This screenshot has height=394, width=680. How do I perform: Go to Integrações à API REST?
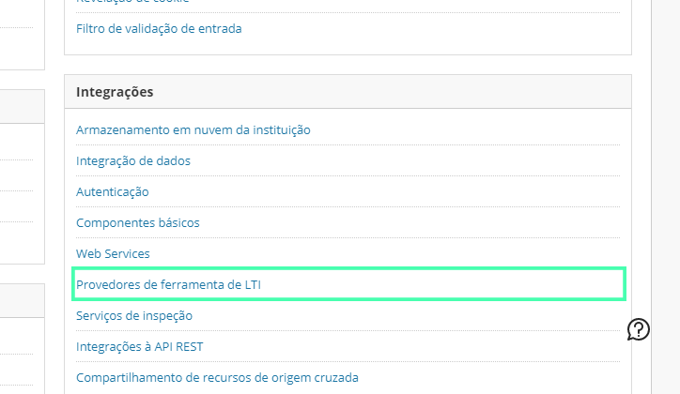point(140,346)
